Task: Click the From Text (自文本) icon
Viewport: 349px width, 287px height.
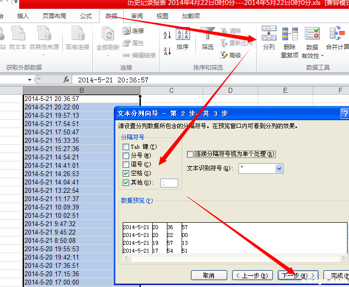Action: (18, 33)
